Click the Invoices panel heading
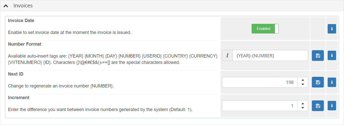 pyautogui.click(x=23, y=6)
